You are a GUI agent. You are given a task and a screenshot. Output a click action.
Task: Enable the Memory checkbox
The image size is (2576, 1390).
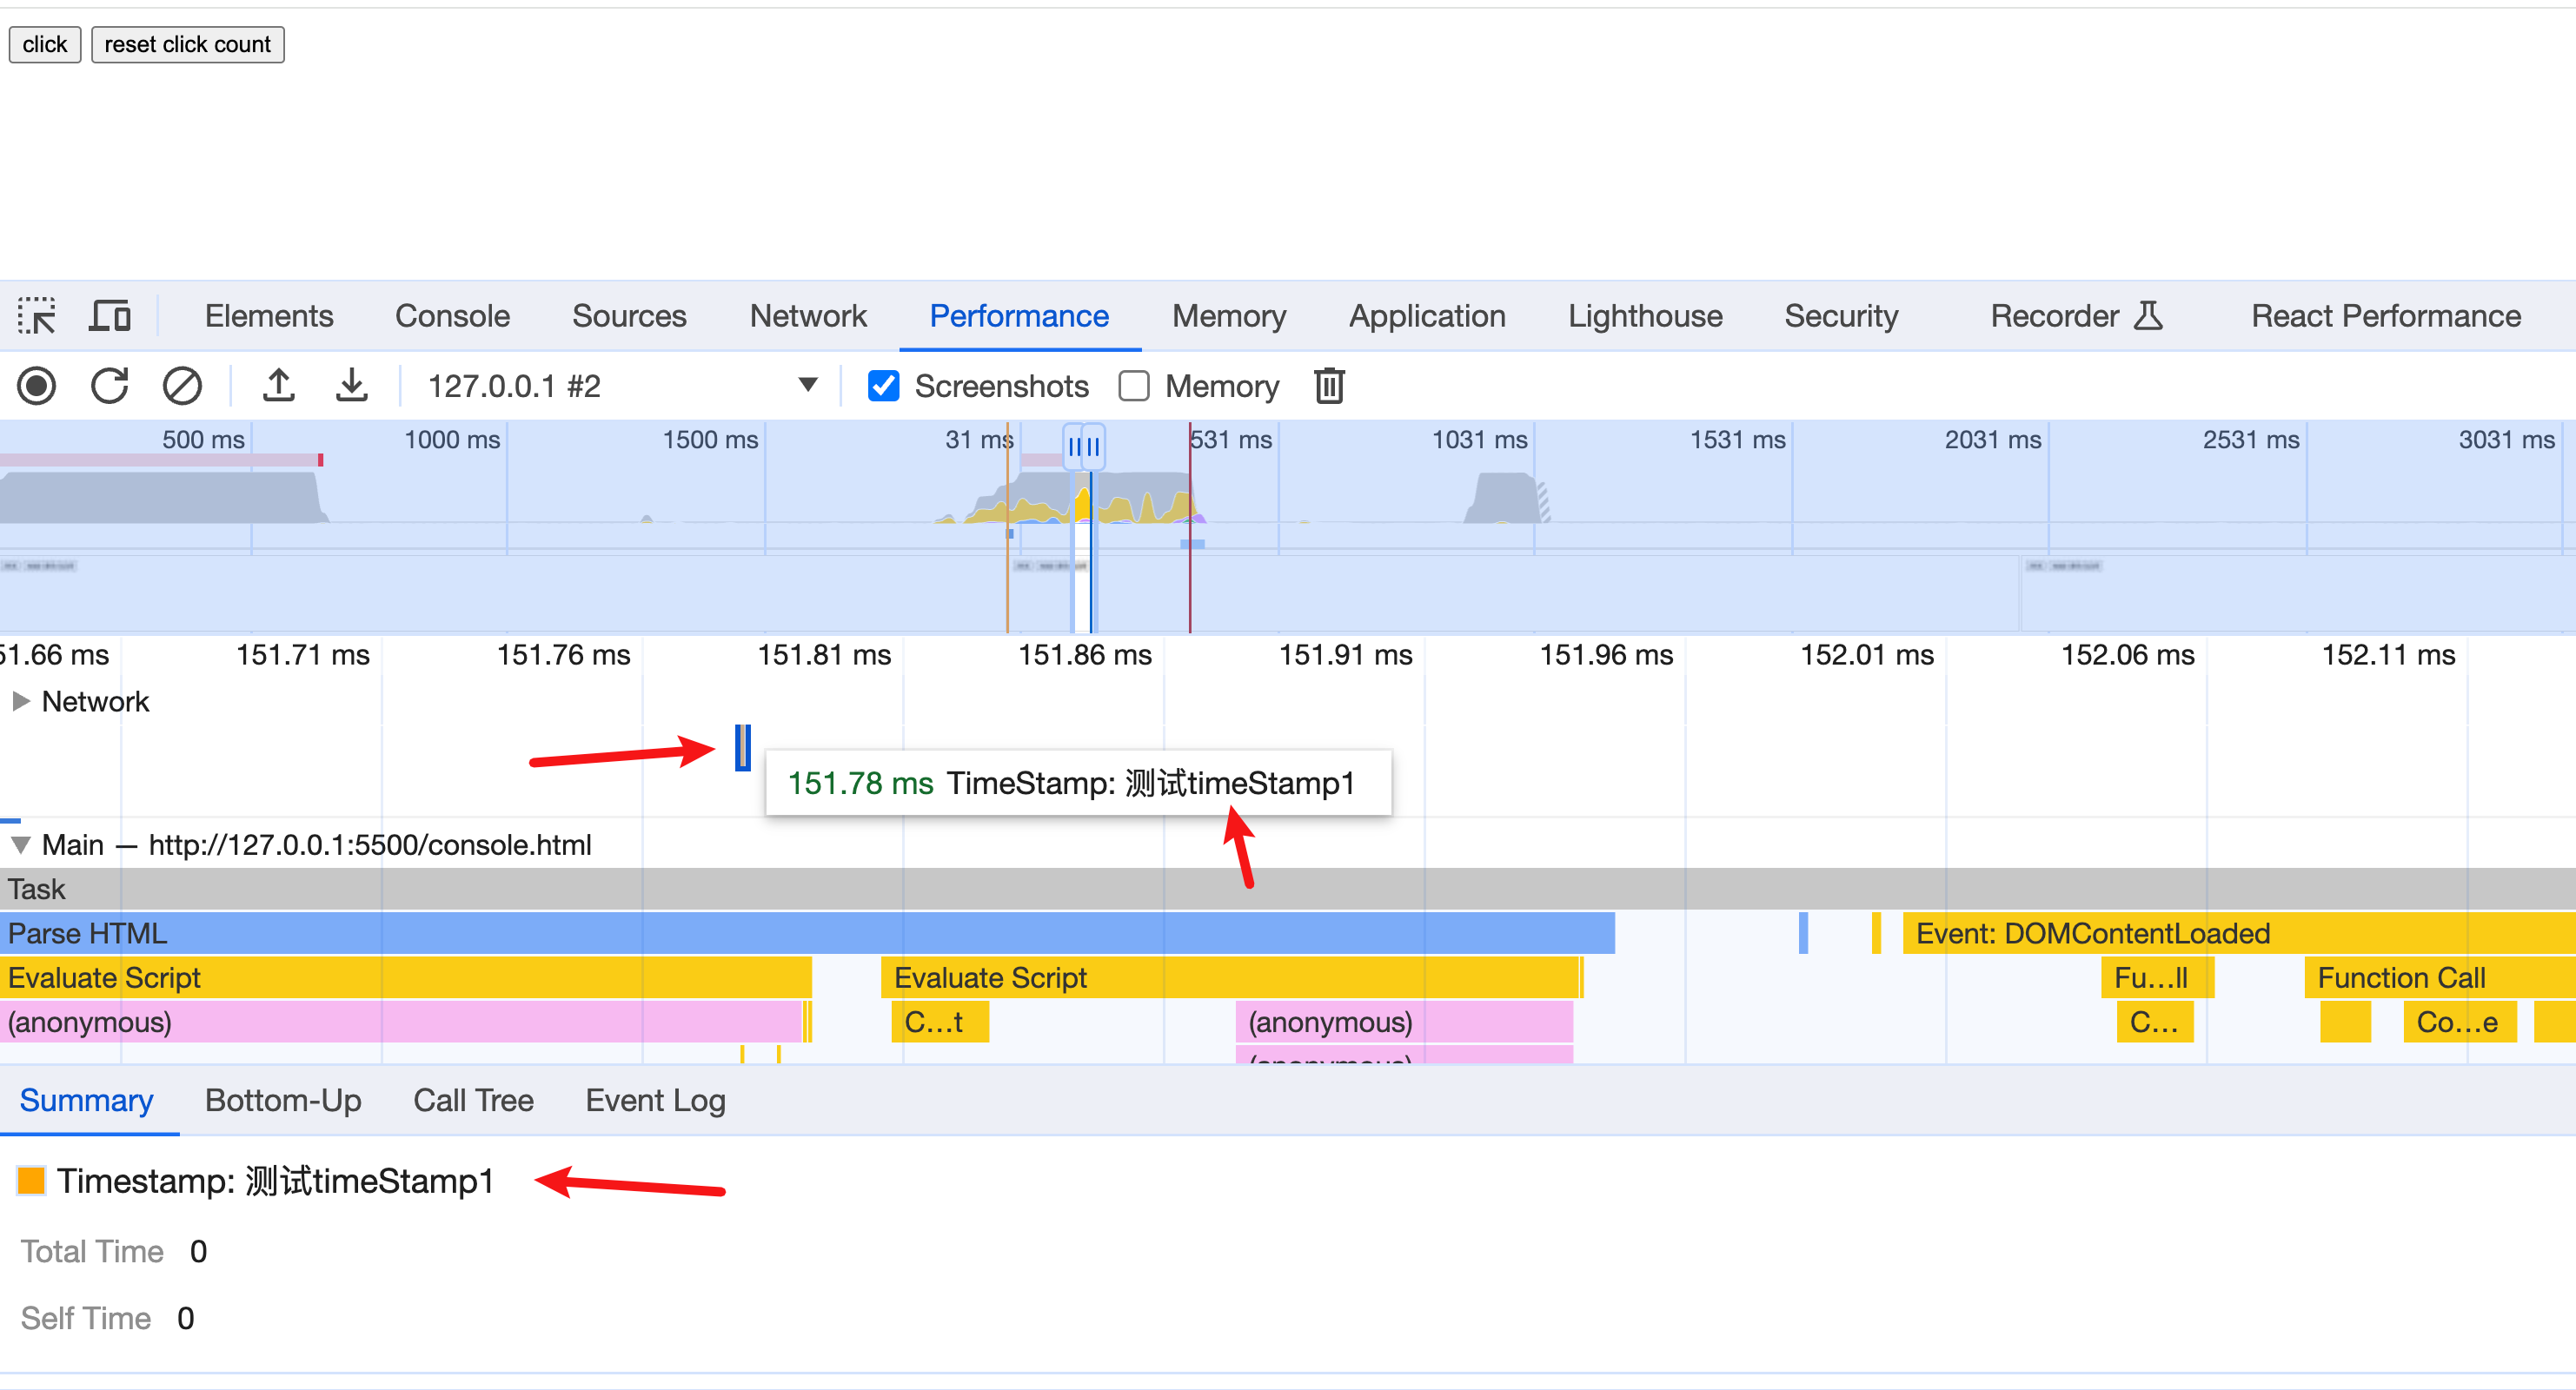point(1134,386)
